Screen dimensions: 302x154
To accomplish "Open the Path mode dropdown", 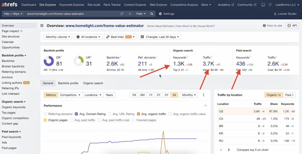I will pyautogui.click(x=141, y=14).
